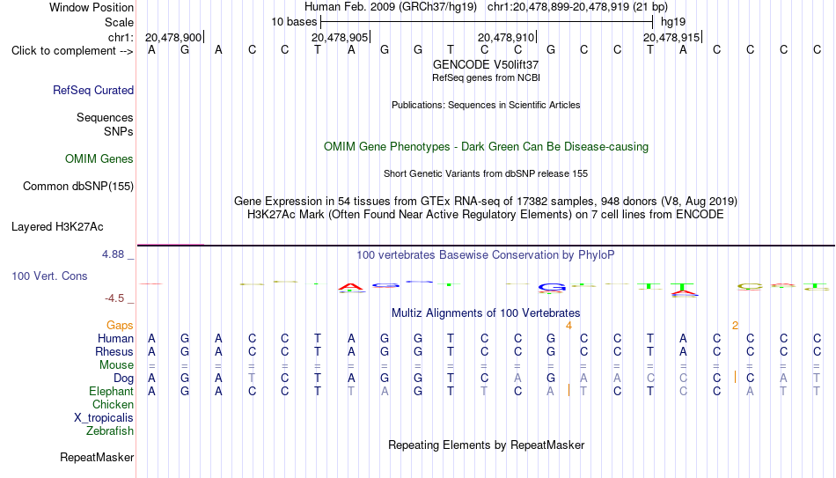The image size is (836, 478).
Task: Select the Human species row label
Action: point(115,339)
